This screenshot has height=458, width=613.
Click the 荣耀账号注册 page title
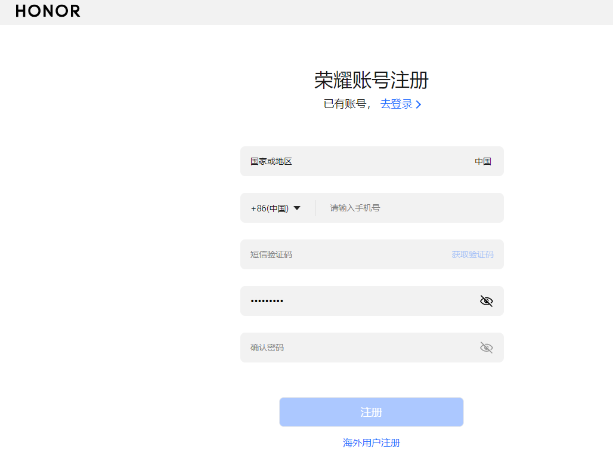coord(371,79)
